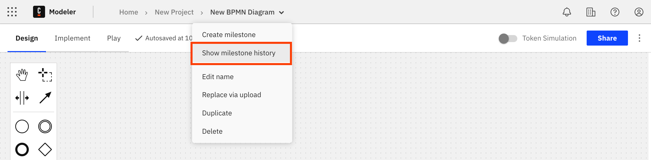The height and width of the screenshot is (160, 651).
Task: Open the New BPMN Diagram dropdown
Action: 281,12
